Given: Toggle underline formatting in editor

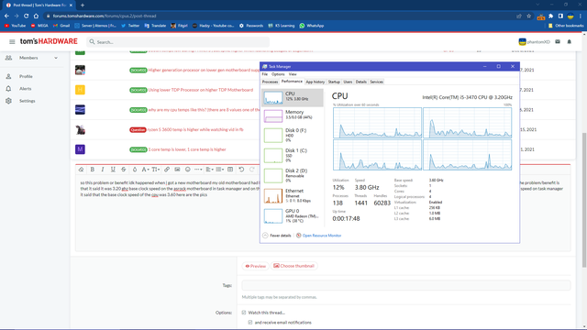Looking at the screenshot, I should tap(113, 170).
